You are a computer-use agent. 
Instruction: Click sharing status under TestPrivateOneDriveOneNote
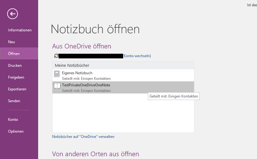(86, 91)
